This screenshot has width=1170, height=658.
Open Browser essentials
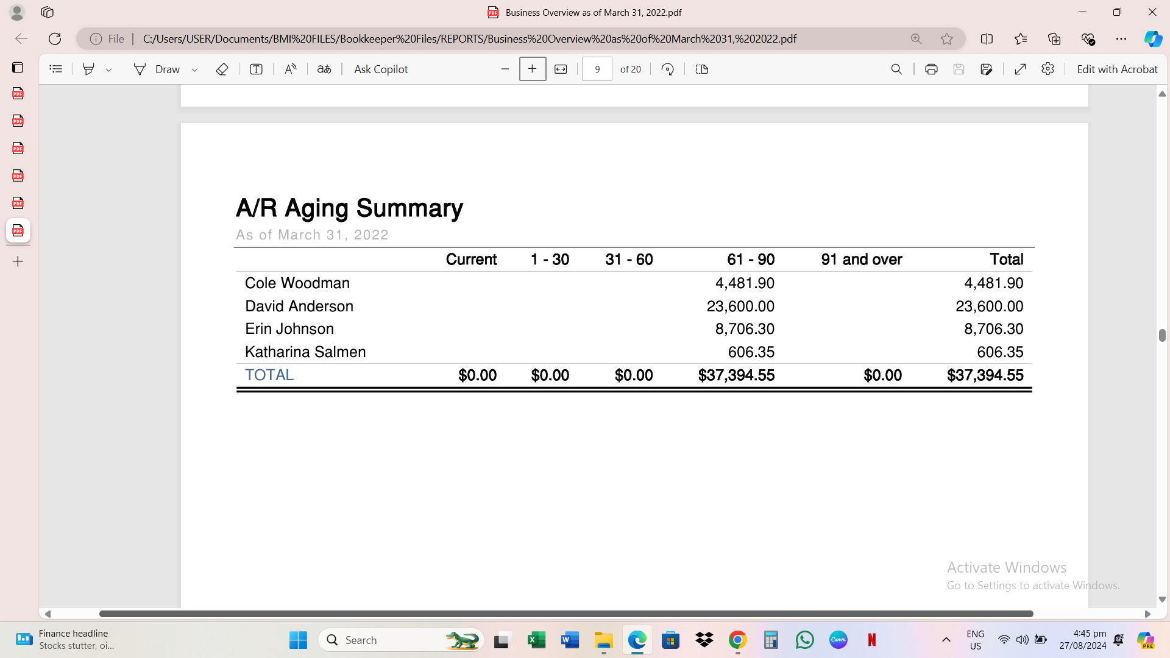click(x=1088, y=39)
